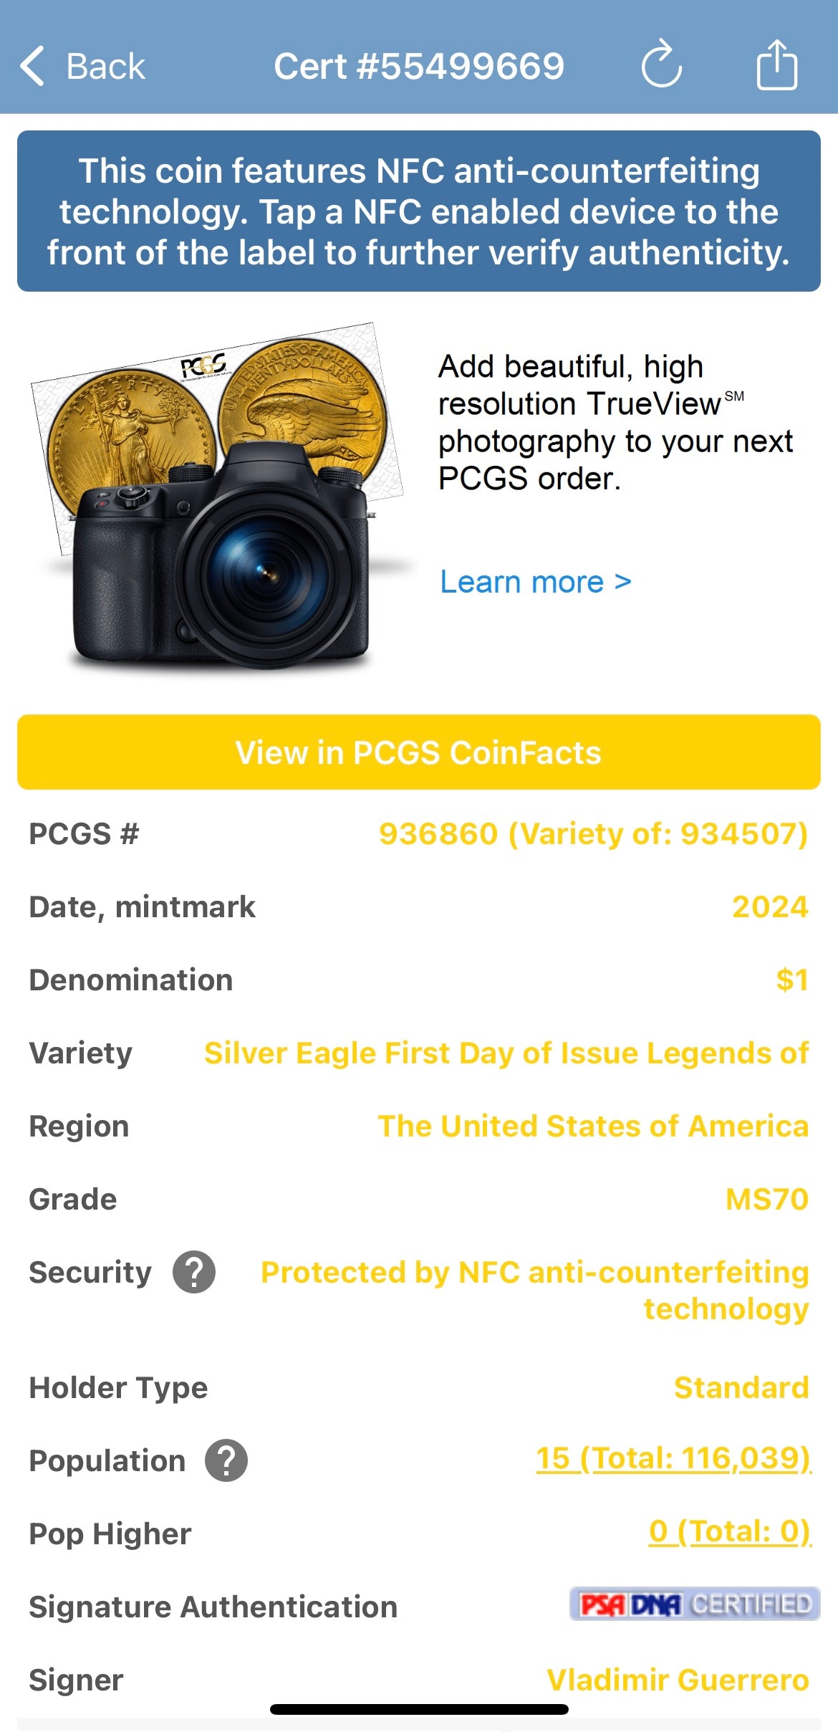Tap the PSA DNA Certified badge
This screenshot has width=838, height=1732.
click(x=694, y=1604)
